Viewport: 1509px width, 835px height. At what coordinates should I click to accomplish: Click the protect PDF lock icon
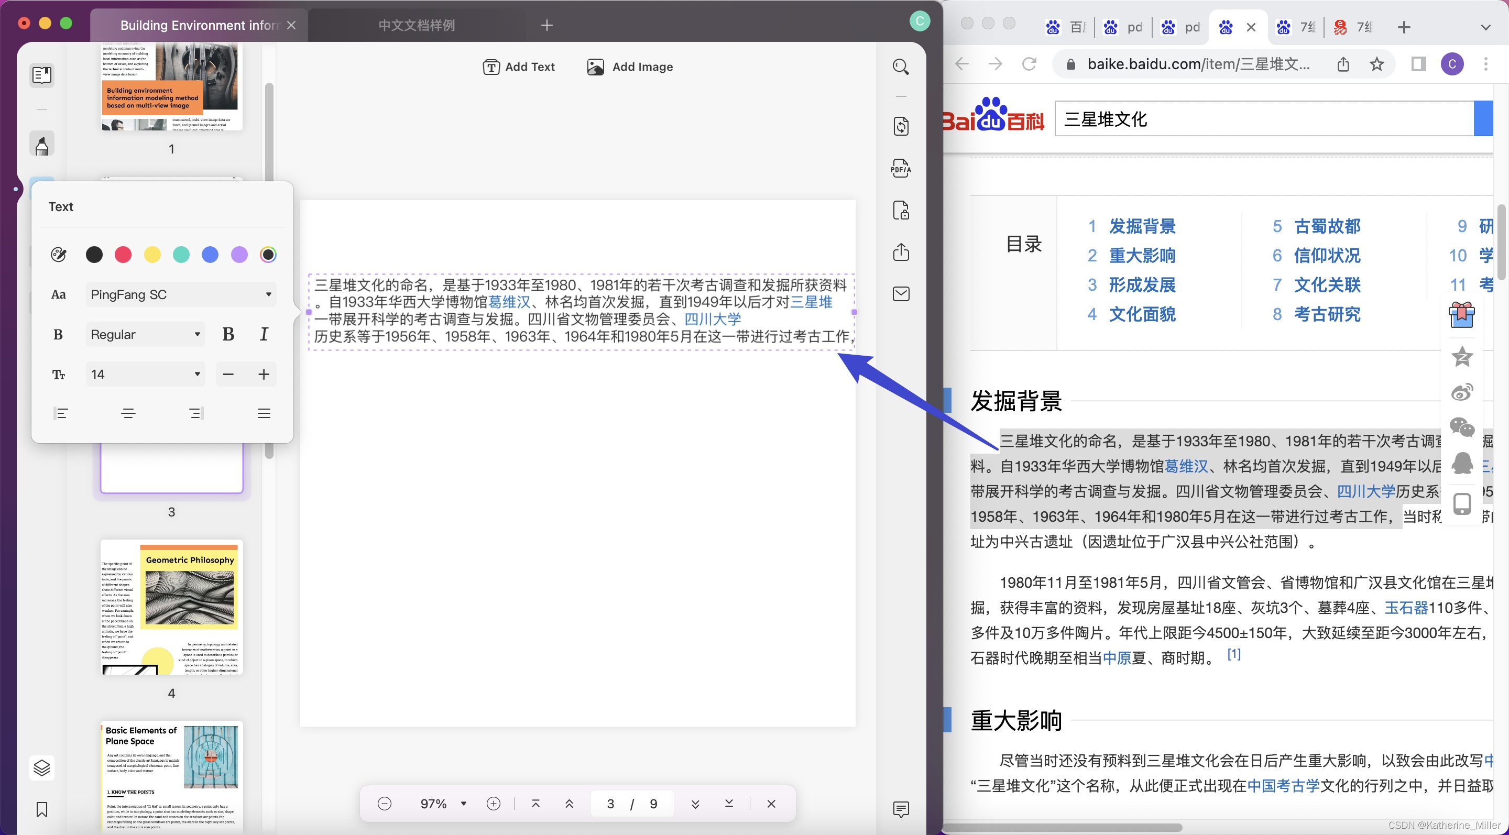[900, 210]
